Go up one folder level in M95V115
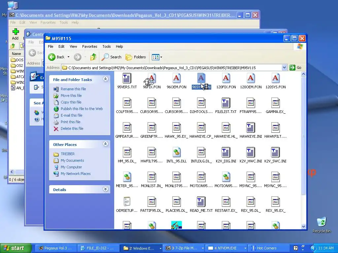The height and width of the screenshot is (253, 338). (93, 57)
